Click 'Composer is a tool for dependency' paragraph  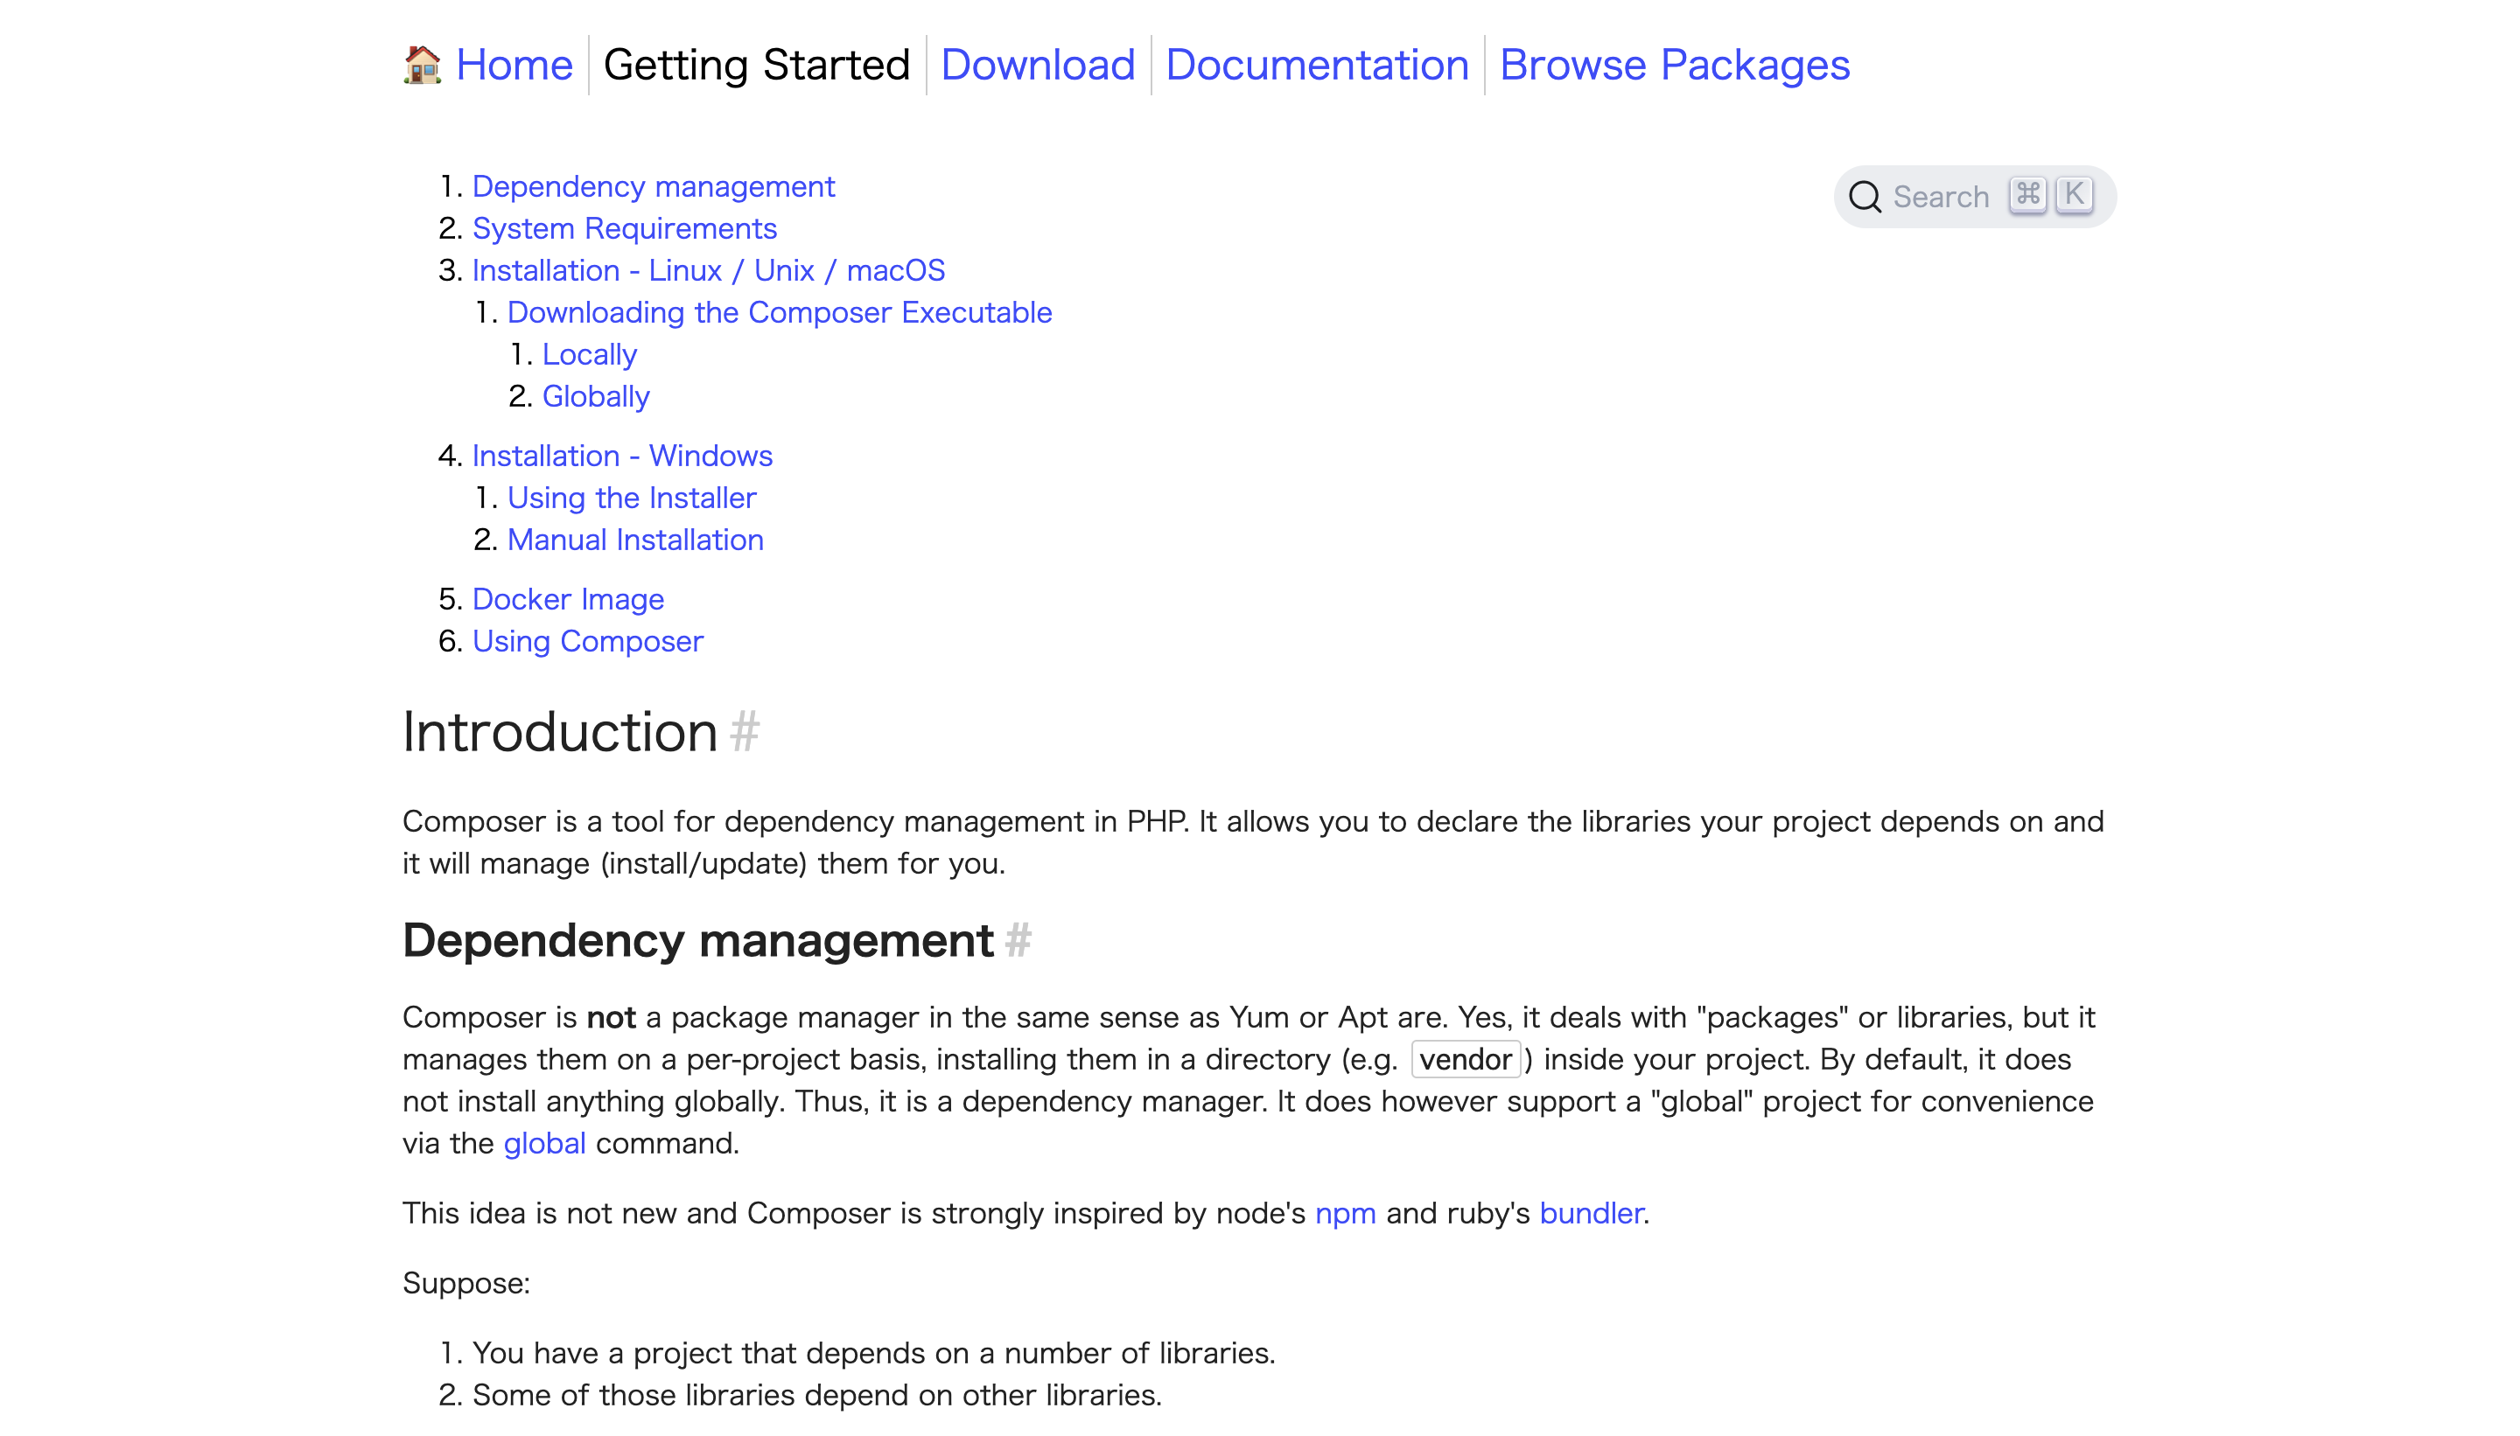(x=1253, y=842)
